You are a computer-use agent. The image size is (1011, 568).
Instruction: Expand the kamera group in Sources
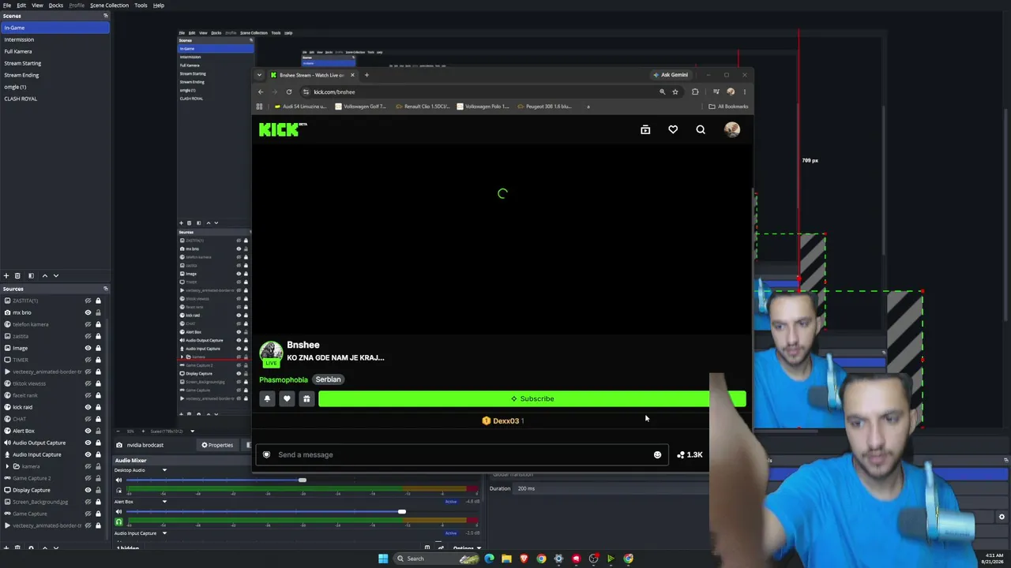7,466
